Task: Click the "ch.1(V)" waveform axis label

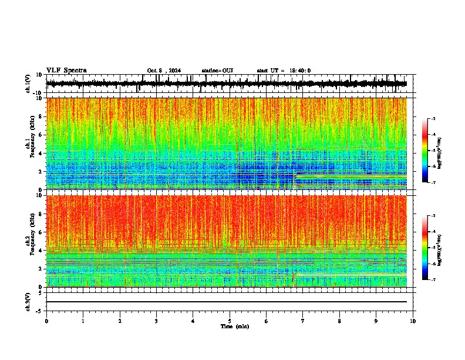Action: pyautogui.click(x=28, y=84)
